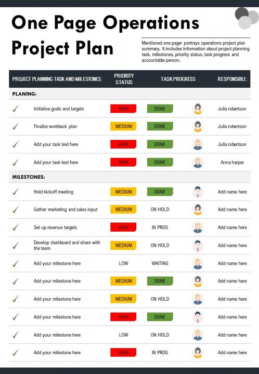Click the avatar icon in Hold kickoff meeting row
This screenshot has width=259, height=374.
198,192
